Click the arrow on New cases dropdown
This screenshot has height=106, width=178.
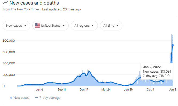[x=25, y=26]
